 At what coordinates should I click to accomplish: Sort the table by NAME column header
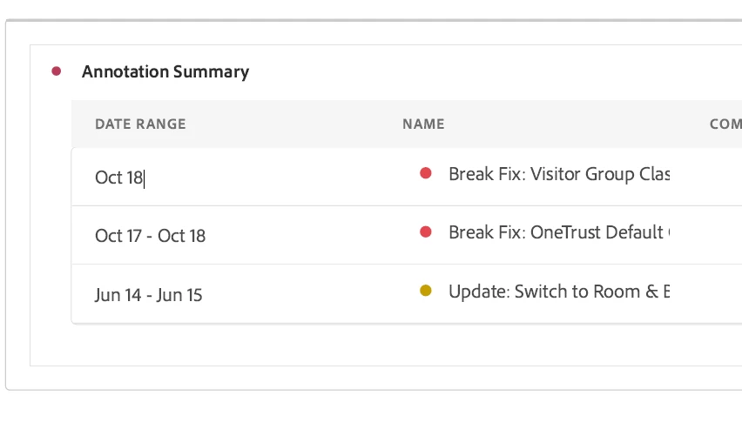[x=423, y=124]
